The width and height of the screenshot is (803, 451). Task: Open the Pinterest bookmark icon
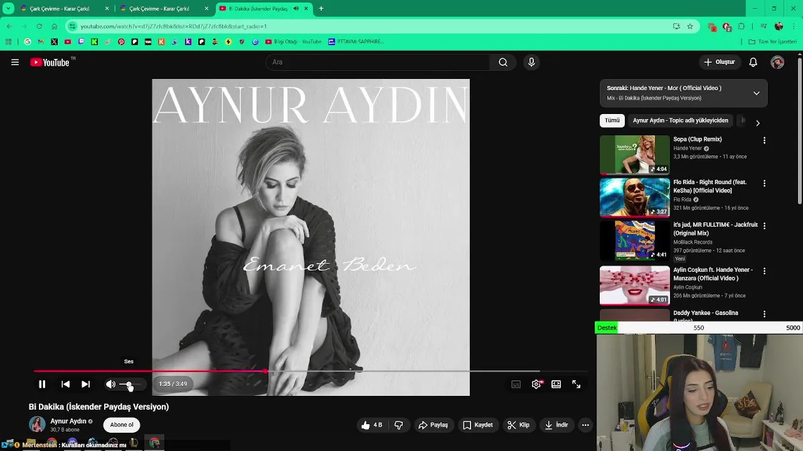point(121,42)
